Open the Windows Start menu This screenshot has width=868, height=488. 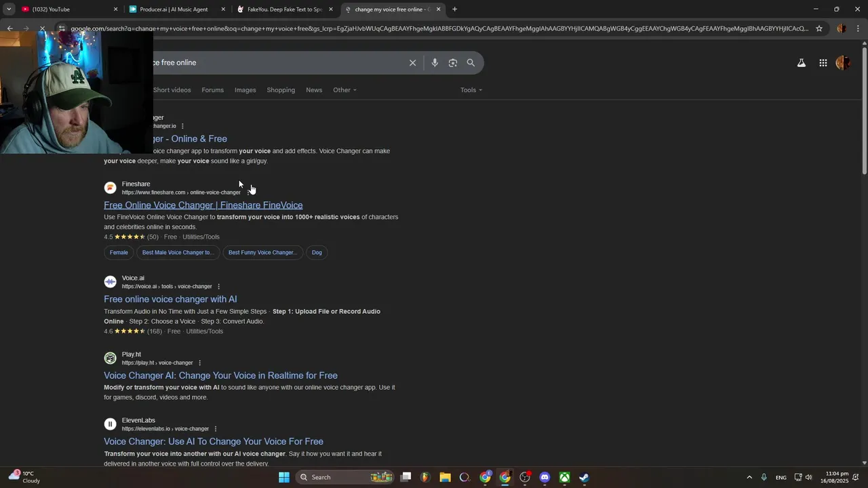[x=284, y=477]
